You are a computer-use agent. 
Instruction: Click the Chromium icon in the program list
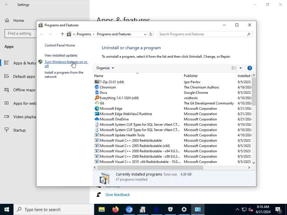[97, 87]
